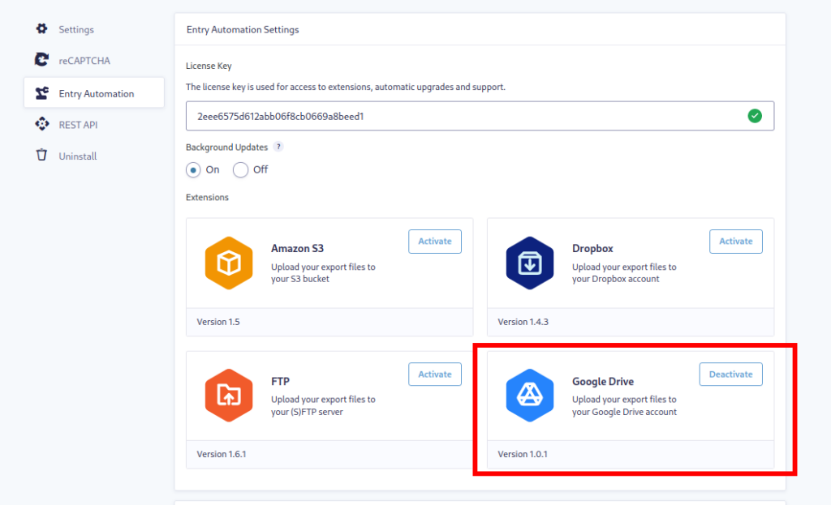Activate the Dropbox extension
Viewport: 831px width, 505px height.
click(x=735, y=242)
